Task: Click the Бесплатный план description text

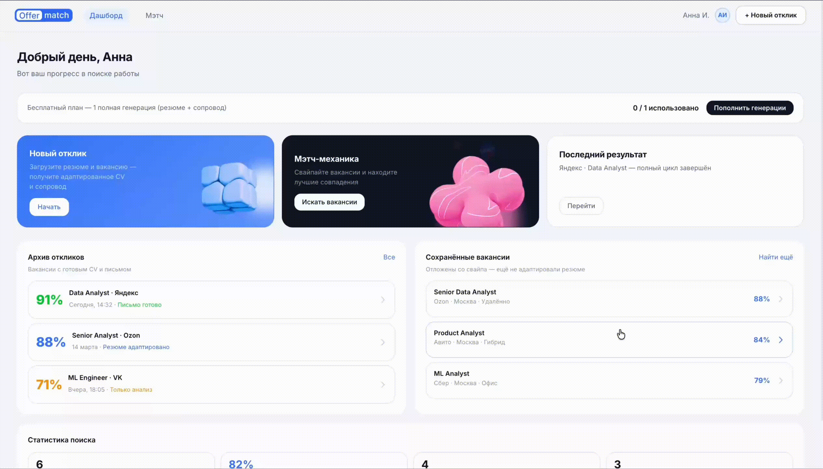Action: 127,108
